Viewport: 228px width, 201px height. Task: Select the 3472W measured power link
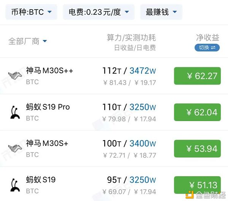(142, 71)
